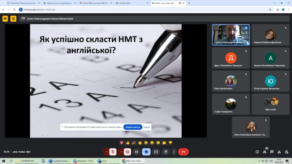Open the three-dot more options menu

tap(174, 152)
